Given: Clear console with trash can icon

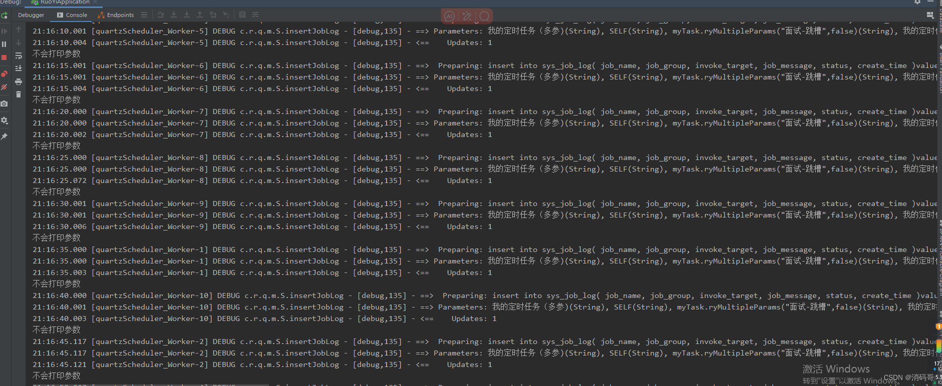Looking at the screenshot, I should coord(19,94).
